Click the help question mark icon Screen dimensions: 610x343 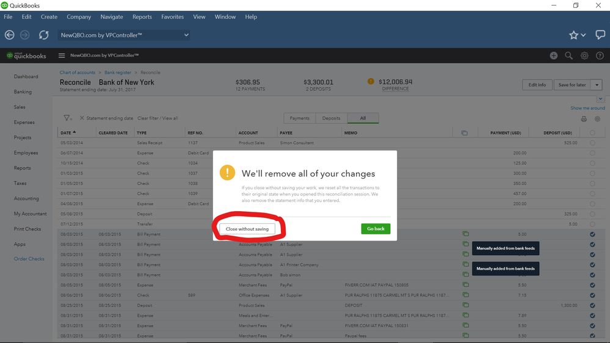[600, 56]
